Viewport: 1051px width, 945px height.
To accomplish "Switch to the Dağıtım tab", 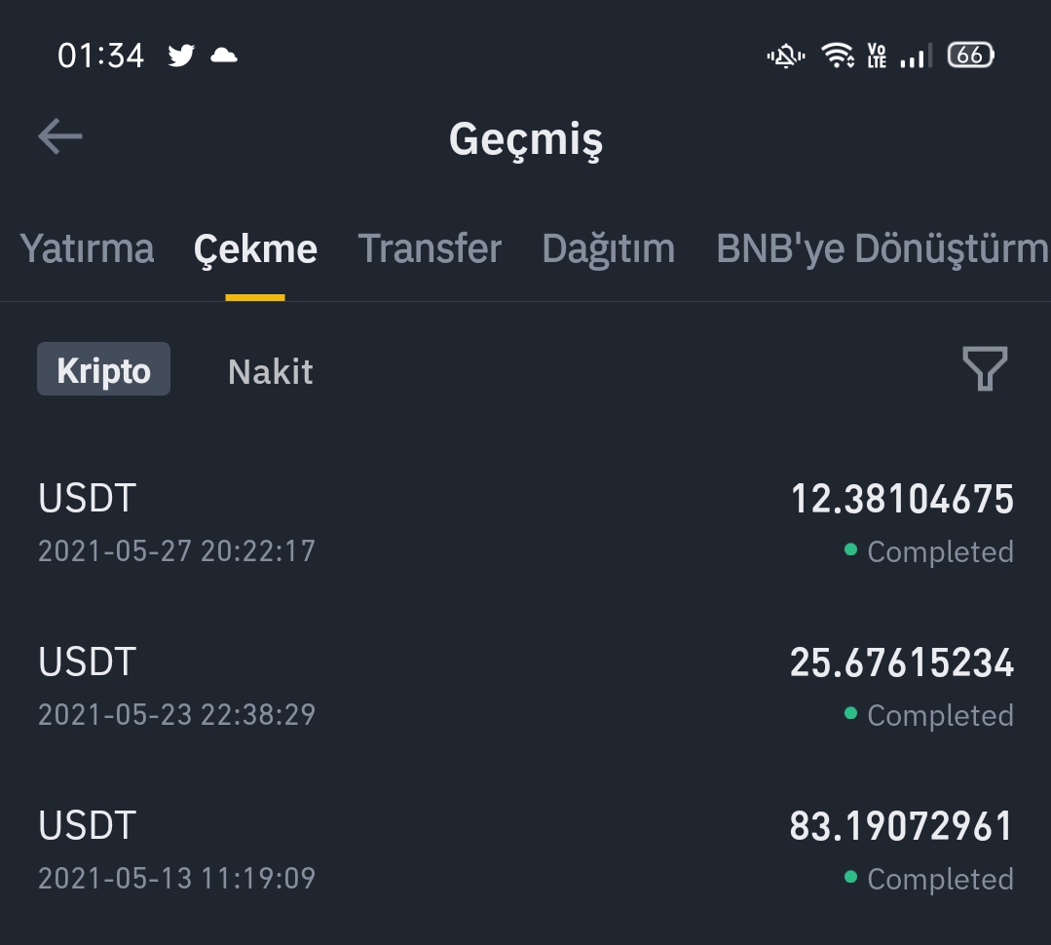I will click(x=608, y=249).
